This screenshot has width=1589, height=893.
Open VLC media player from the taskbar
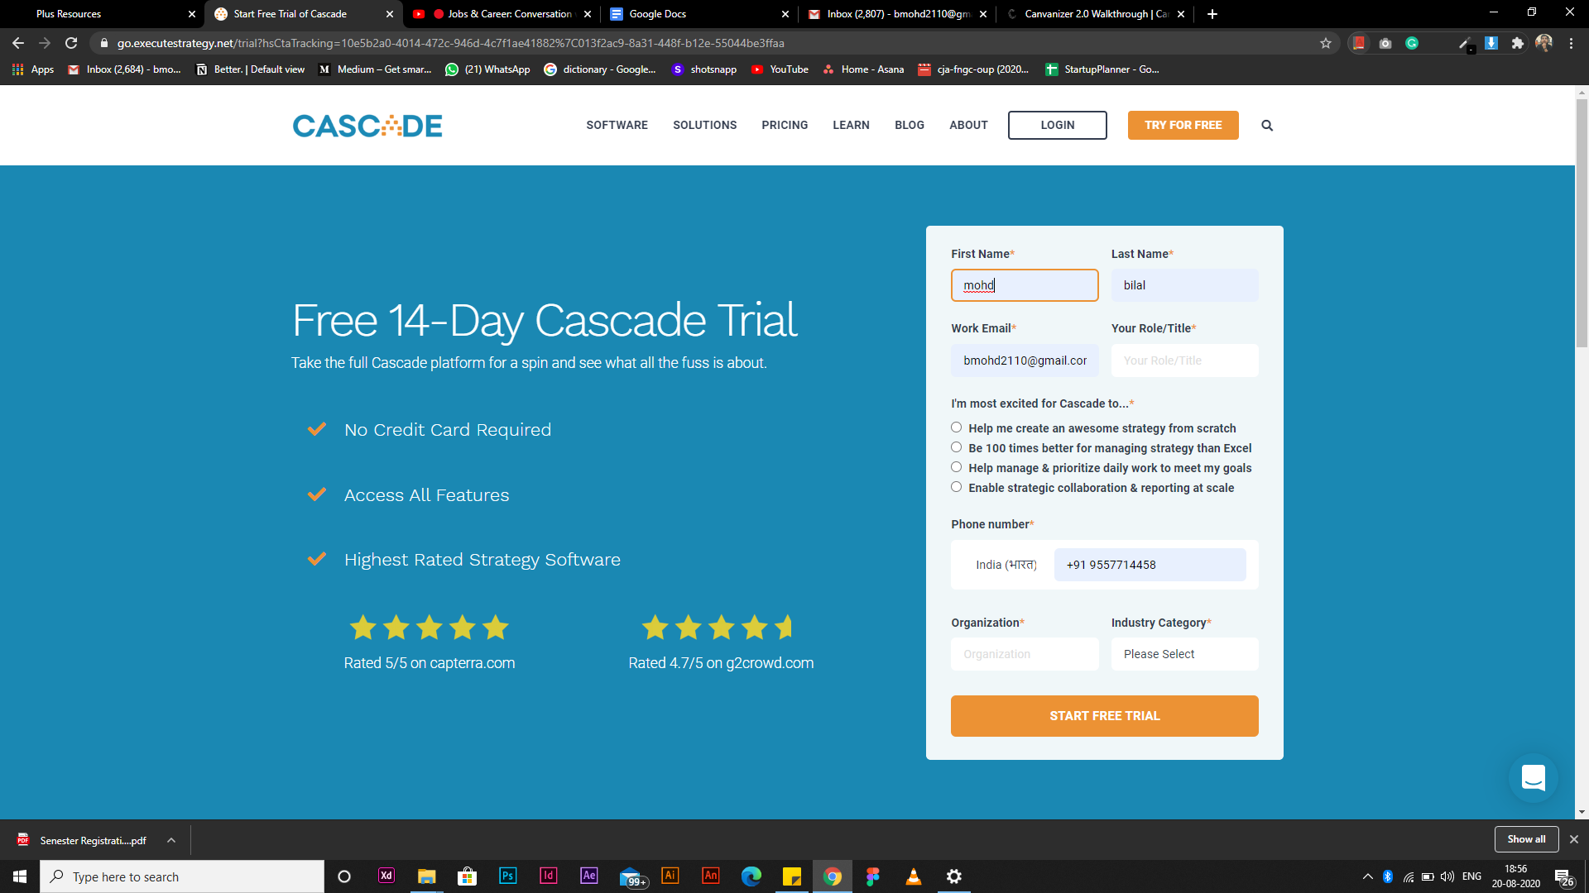click(x=914, y=876)
